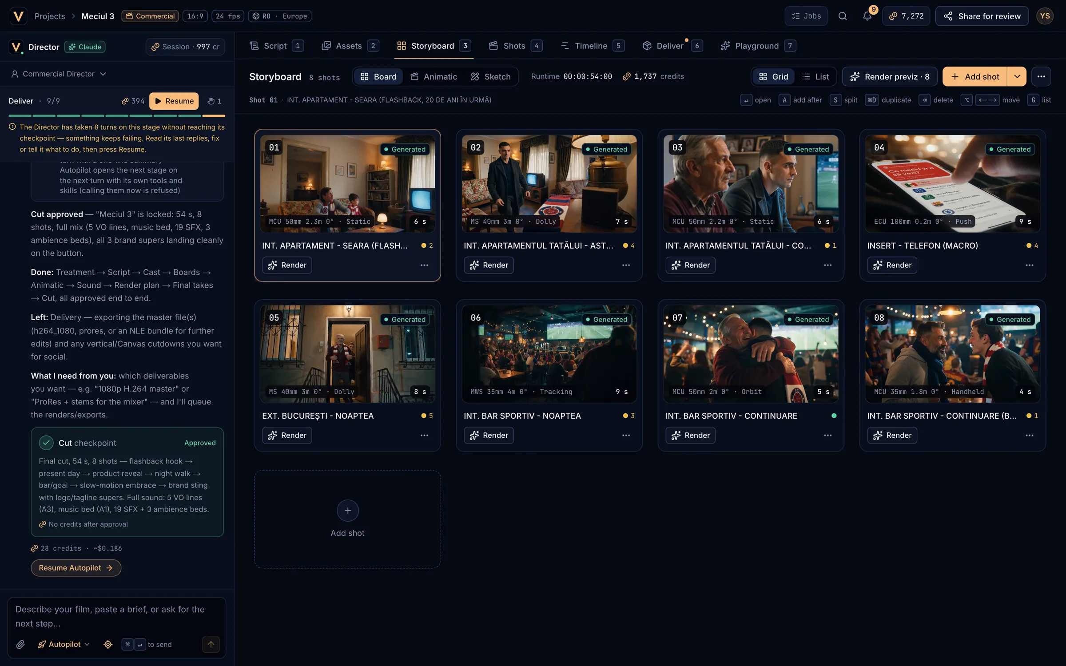Click Render previz · 8 button
Viewport: 1066px width, 666px height.
tap(889, 76)
